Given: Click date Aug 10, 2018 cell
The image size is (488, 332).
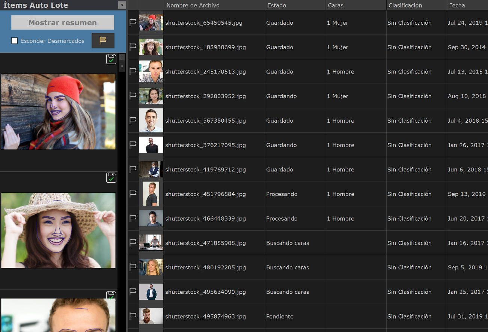Looking at the screenshot, I should 467,96.
